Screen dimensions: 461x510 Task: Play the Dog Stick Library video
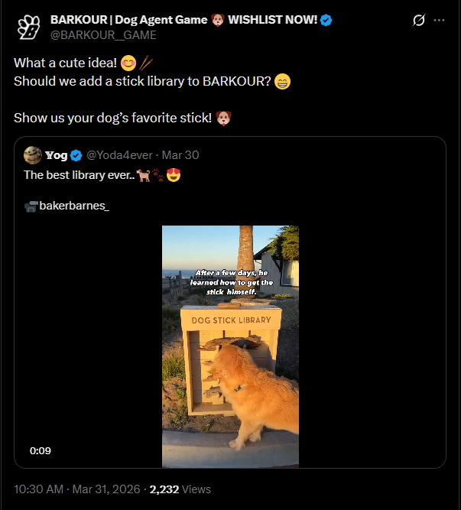(x=230, y=346)
